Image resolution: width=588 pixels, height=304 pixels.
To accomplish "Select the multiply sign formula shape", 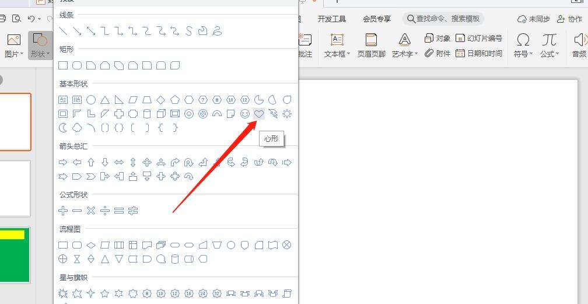I will click(91, 211).
